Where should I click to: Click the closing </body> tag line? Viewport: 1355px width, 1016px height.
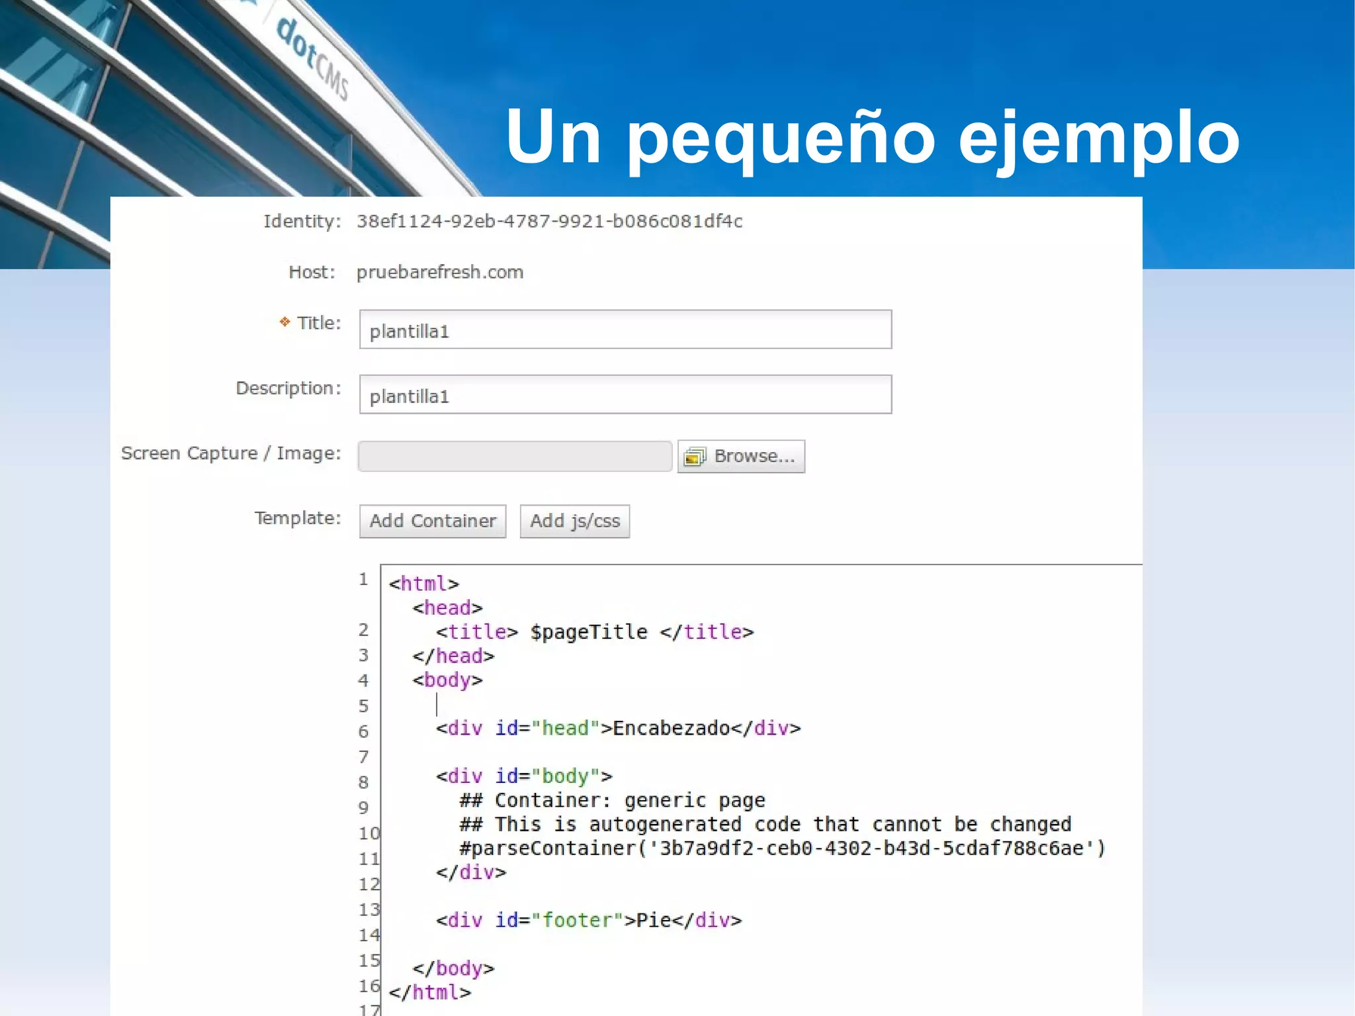[453, 968]
